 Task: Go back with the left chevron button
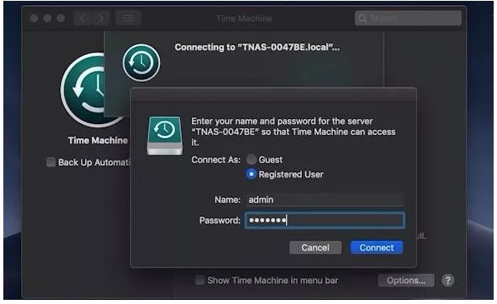point(83,18)
